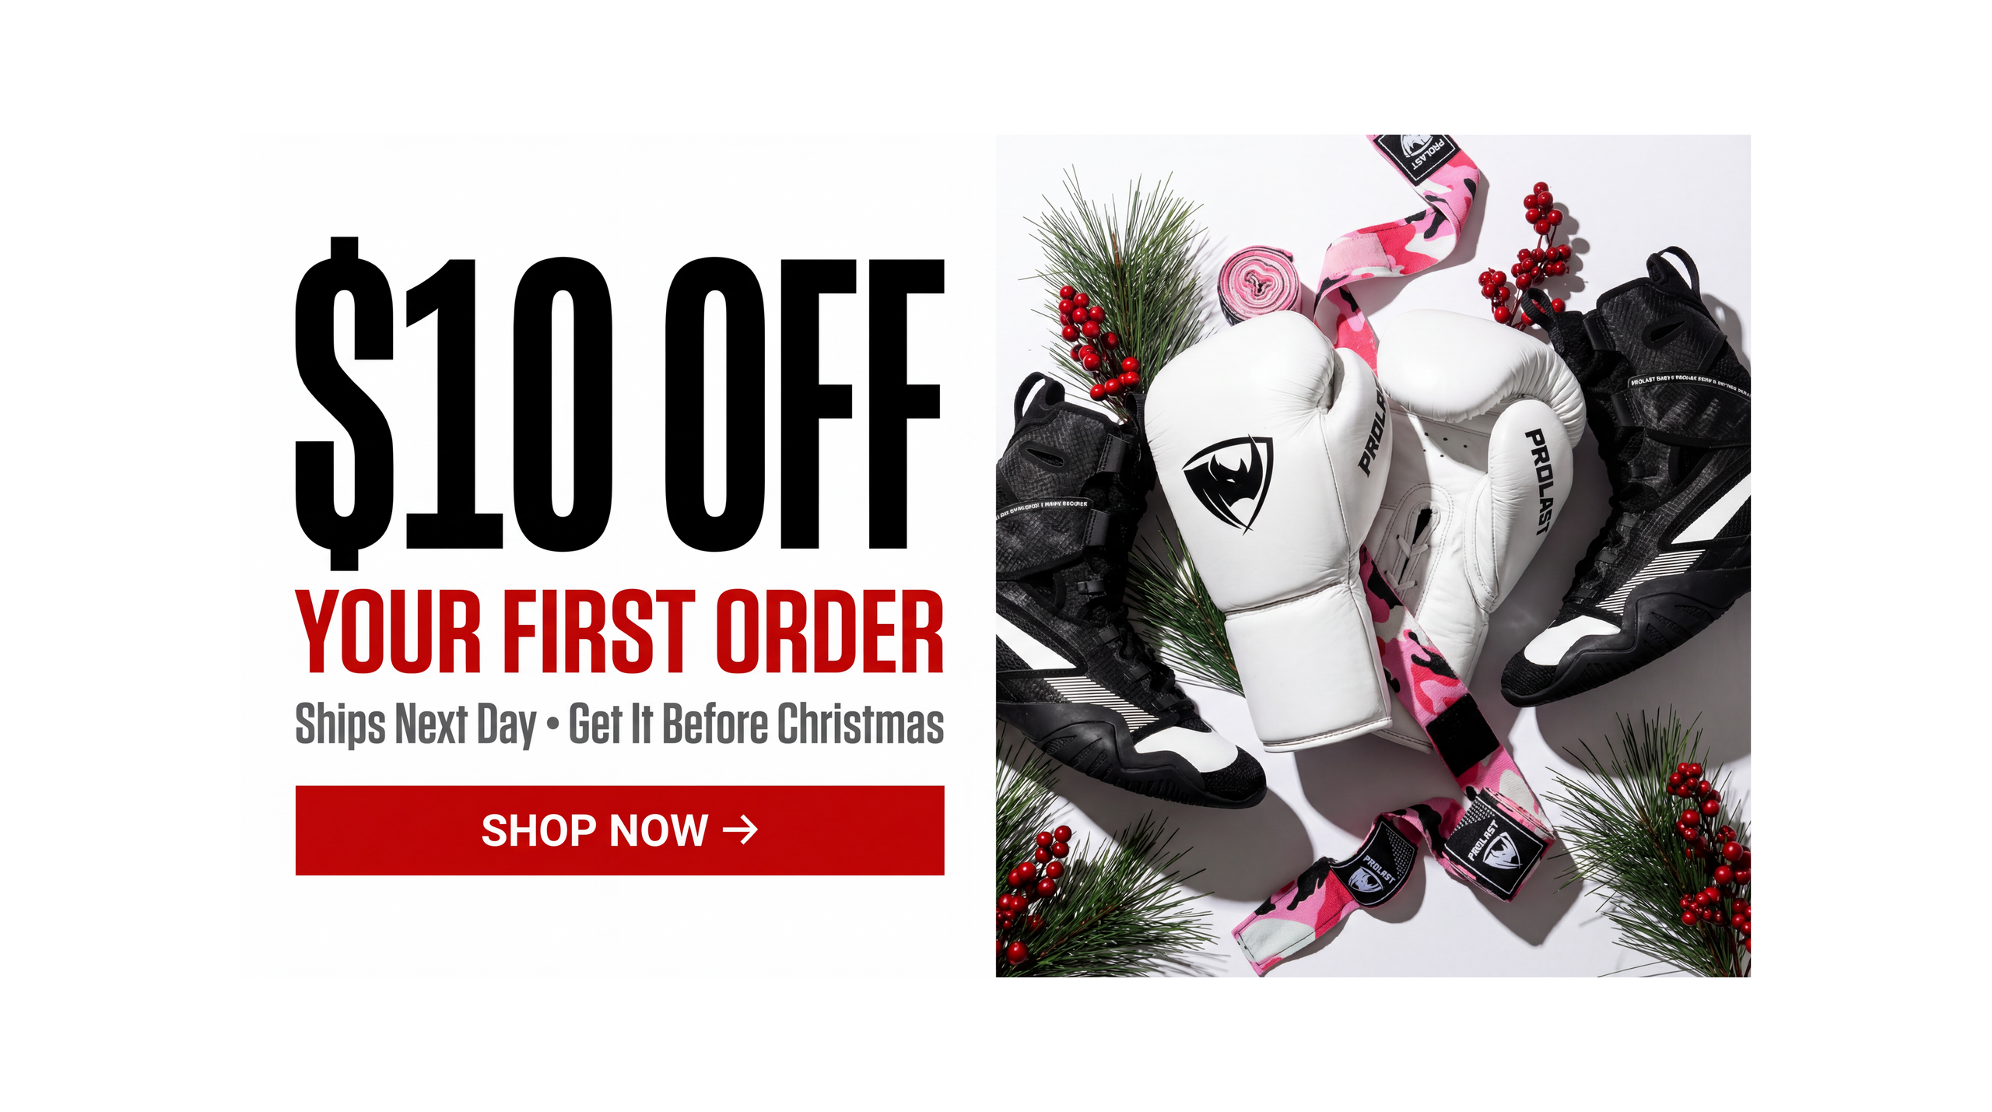Click the dollar sign in the headline
The width and height of the screenshot is (1992, 1112).
(x=344, y=403)
